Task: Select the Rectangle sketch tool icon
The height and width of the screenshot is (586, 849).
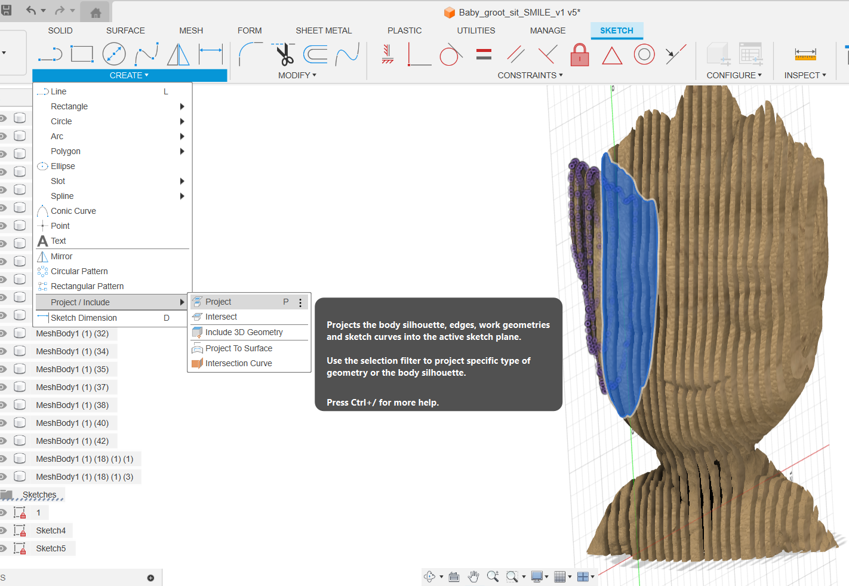Action: click(x=82, y=54)
